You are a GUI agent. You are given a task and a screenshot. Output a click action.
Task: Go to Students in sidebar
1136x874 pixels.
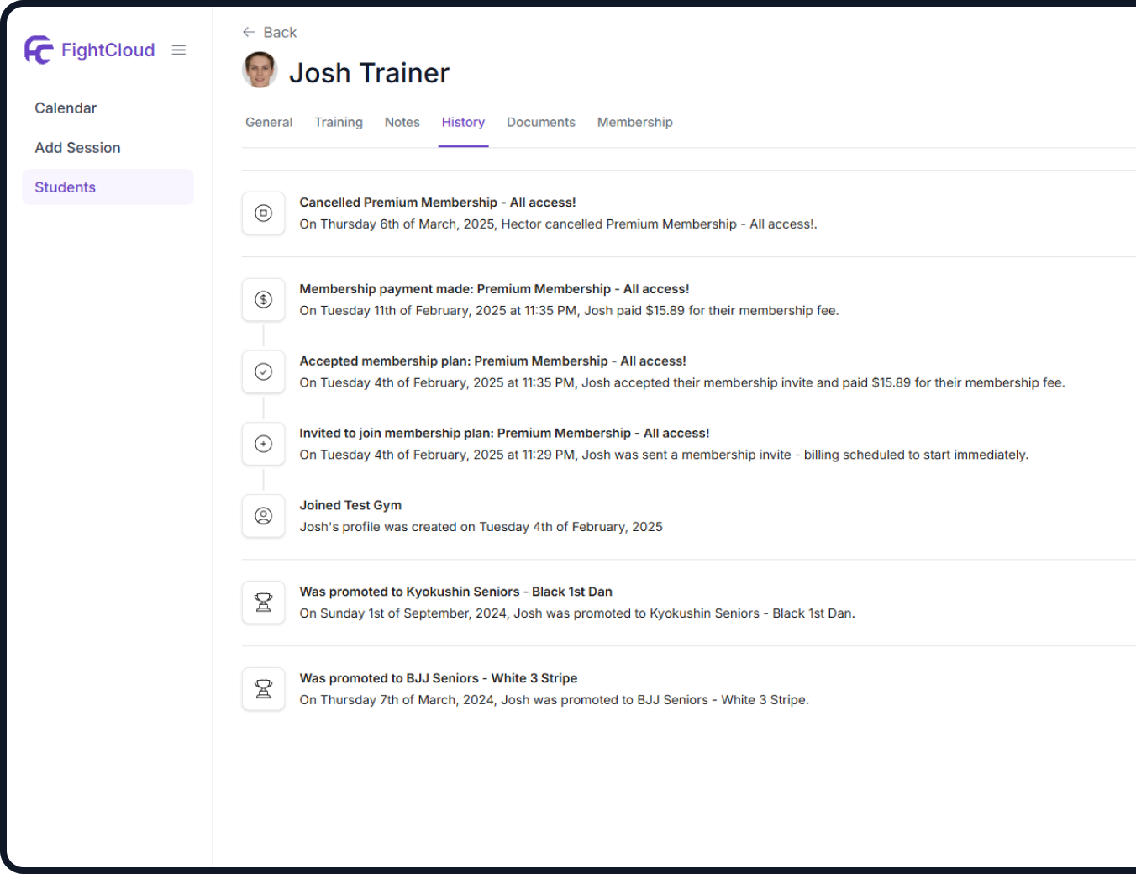[x=65, y=187]
